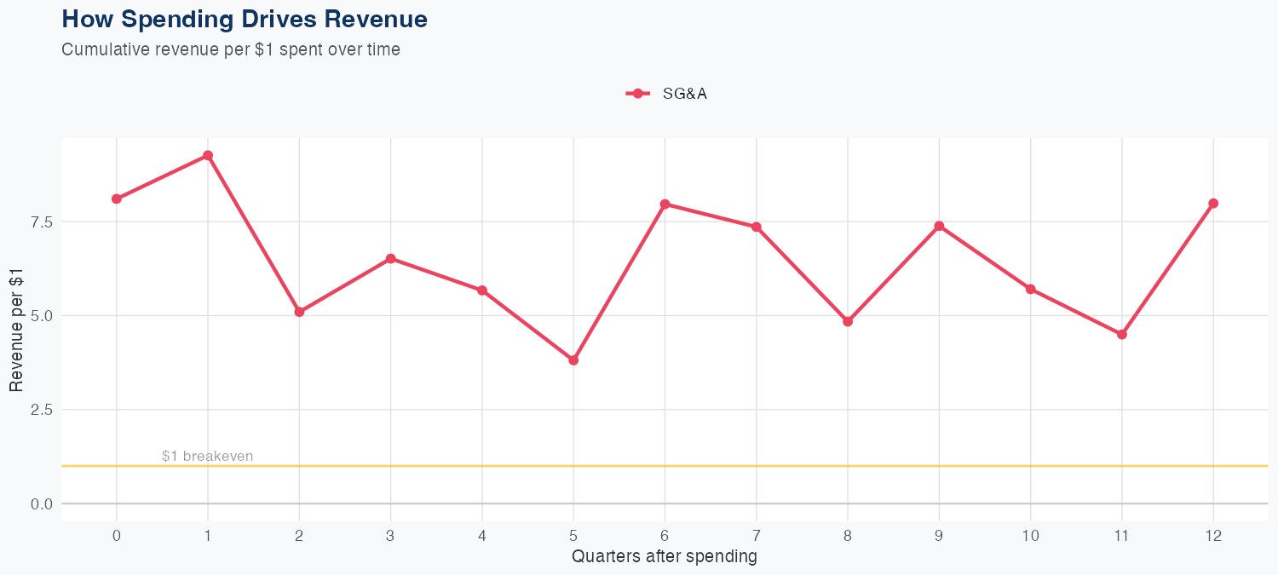This screenshot has width=1278, height=575.
Task: Click the SG&A data point at quarter 0
Action: click(x=117, y=199)
